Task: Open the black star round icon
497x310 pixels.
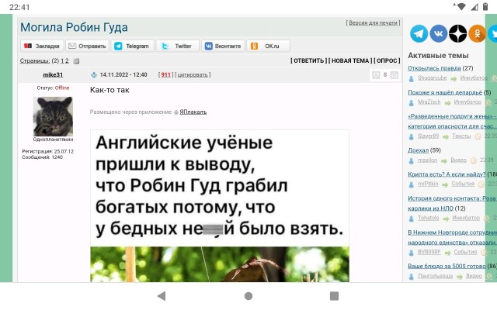Action: coord(458,33)
